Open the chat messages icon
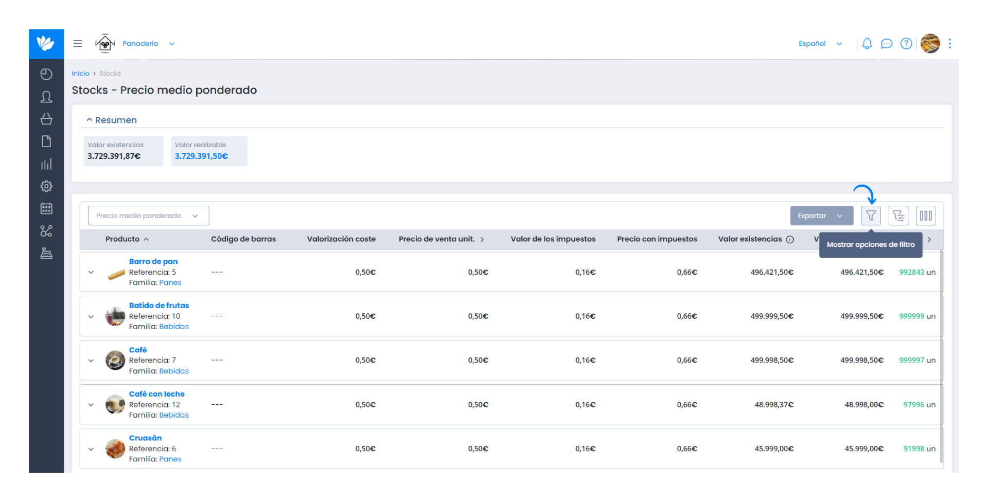Screen dimensions: 988x501 tap(887, 44)
